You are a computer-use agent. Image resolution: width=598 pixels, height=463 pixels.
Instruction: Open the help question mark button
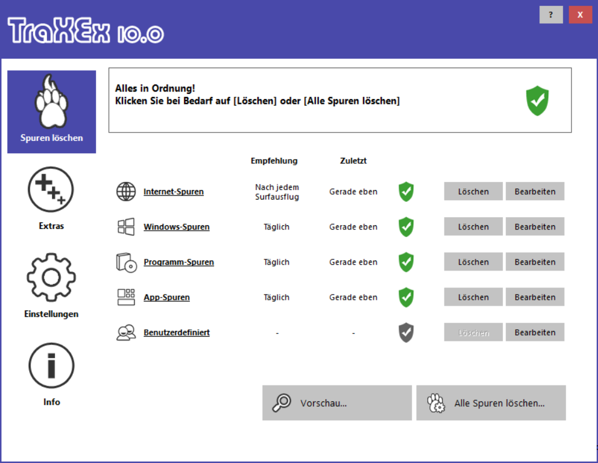(x=551, y=15)
